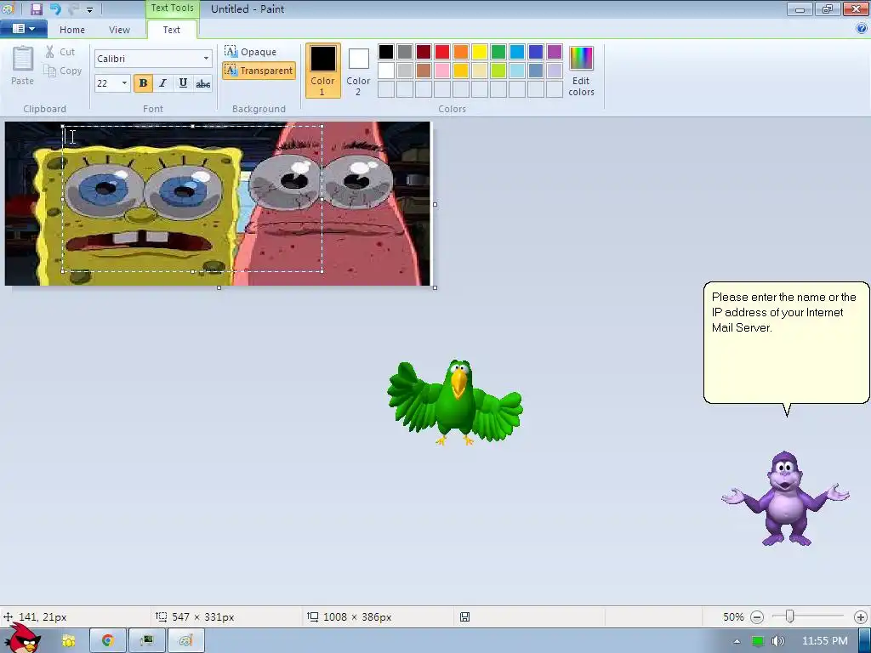Click the 11:55 PM taskbar clock
This screenshot has height=653, width=871.
825,641
